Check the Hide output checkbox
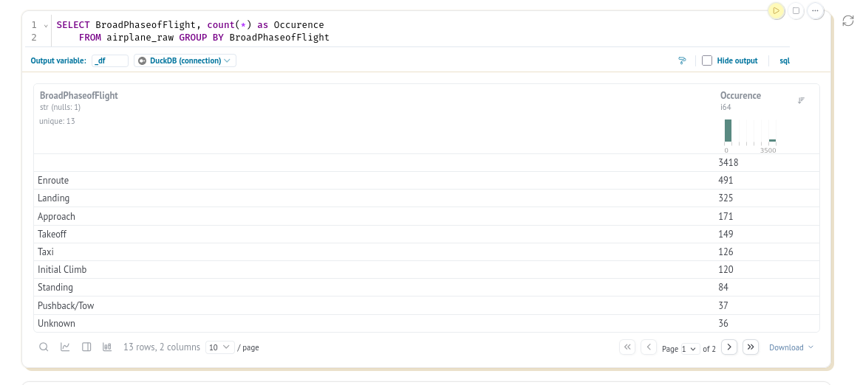Image resolution: width=860 pixels, height=385 pixels. 707,60
